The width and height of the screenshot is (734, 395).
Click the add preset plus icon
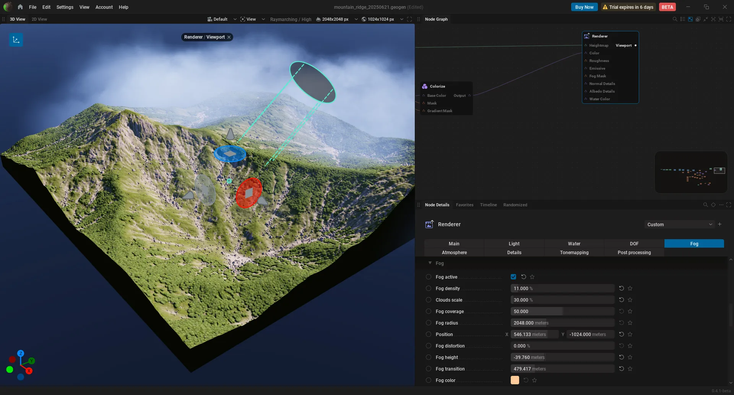tap(720, 224)
